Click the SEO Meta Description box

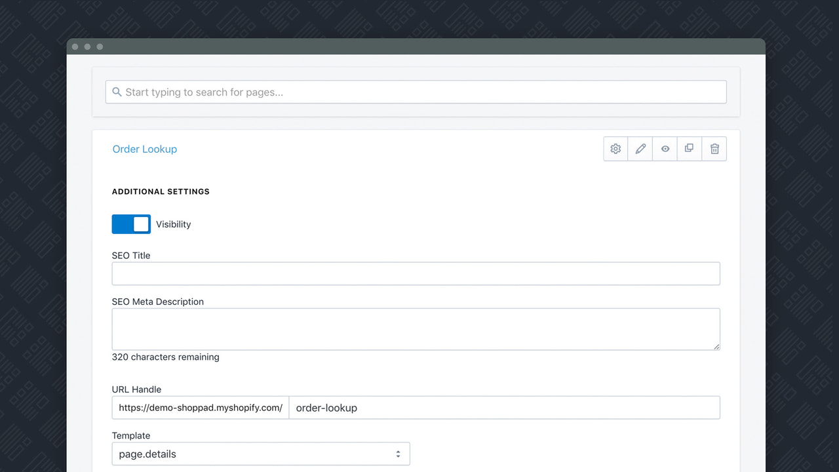pyautogui.click(x=416, y=328)
